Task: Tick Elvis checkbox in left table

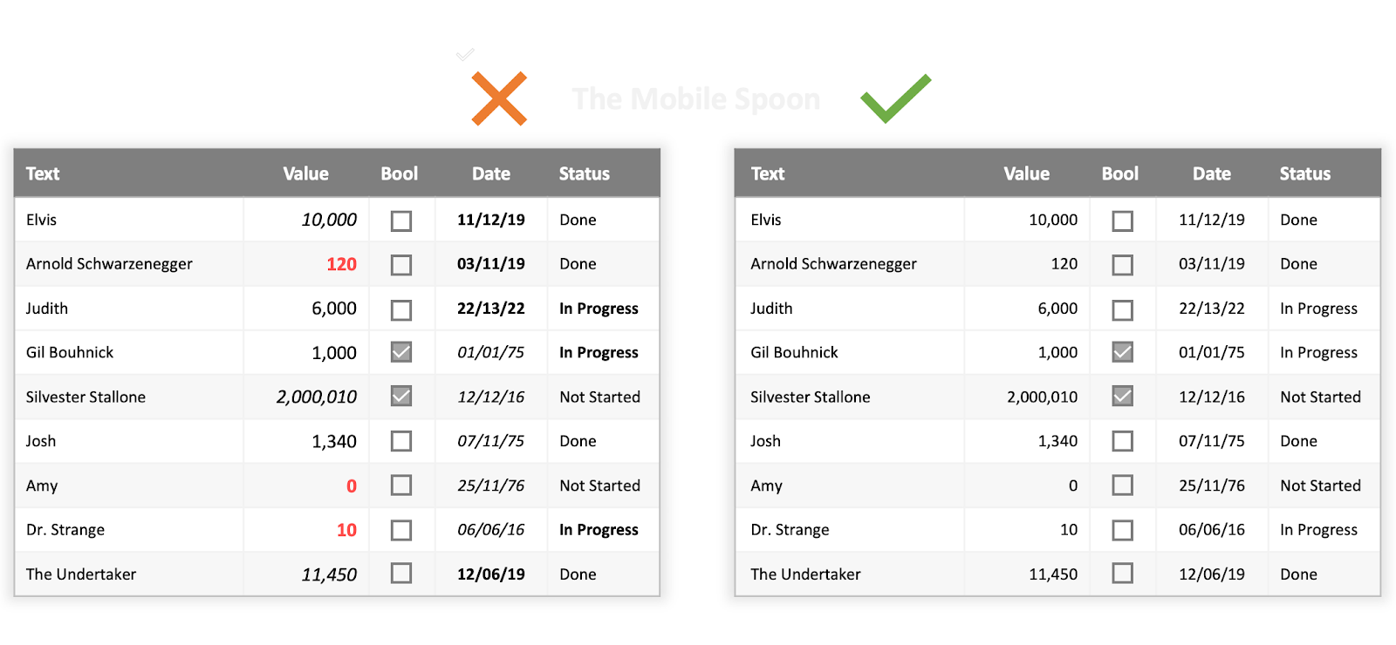Action: pos(401,221)
